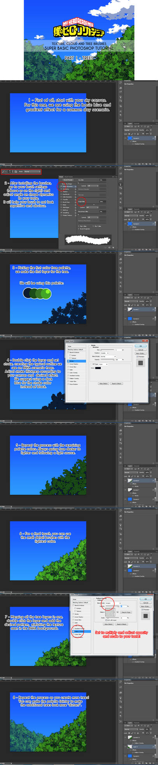Click Make Default in the Stroke dialog
Image resolution: width=158 pixels, height=765 pixels.
[x=103, y=383]
